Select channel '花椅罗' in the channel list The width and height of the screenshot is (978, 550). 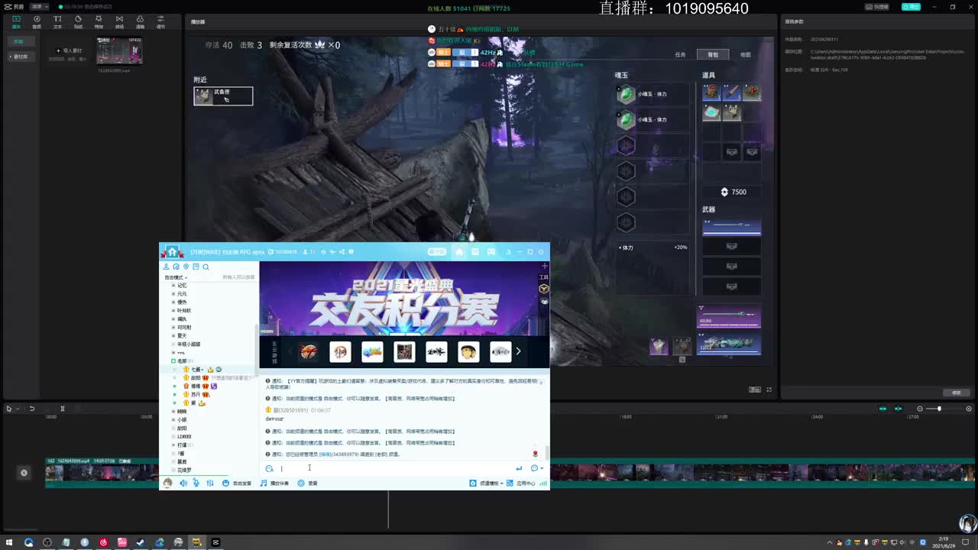click(184, 470)
